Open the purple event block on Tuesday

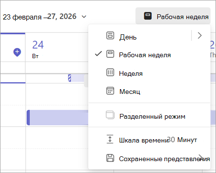point(57,118)
